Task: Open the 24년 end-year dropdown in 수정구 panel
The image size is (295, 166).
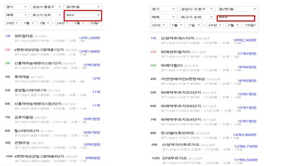Action: (215, 25)
